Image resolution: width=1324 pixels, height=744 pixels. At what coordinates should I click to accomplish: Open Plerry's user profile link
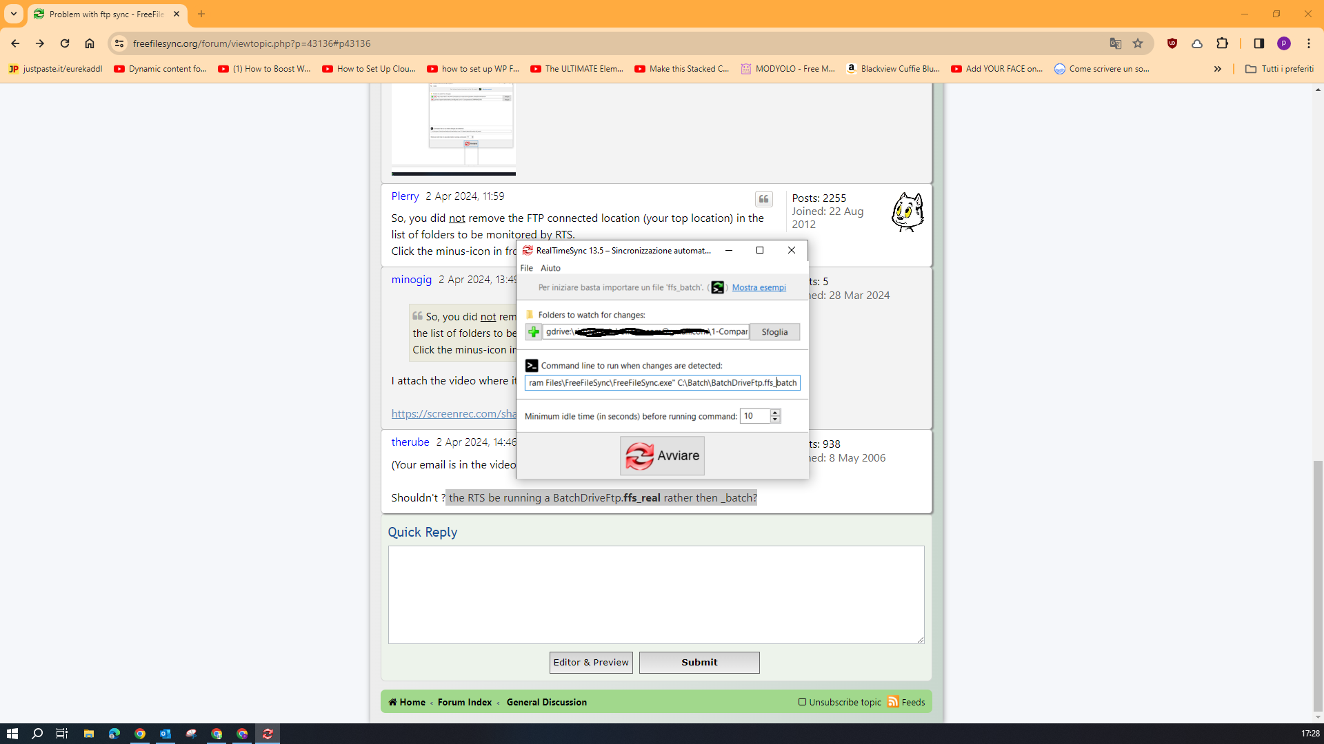pyautogui.click(x=405, y=196)
